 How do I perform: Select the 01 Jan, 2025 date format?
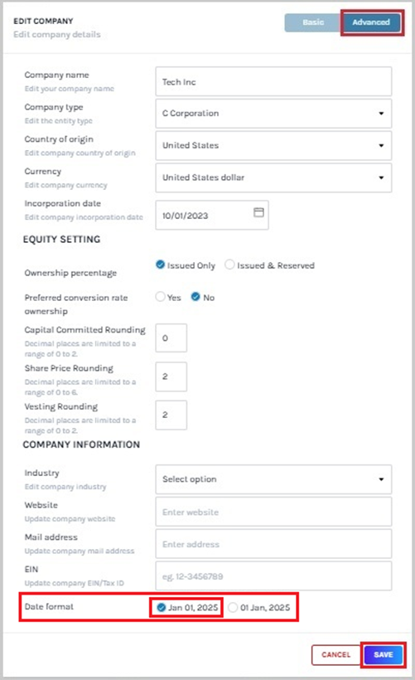pos(233,607)
